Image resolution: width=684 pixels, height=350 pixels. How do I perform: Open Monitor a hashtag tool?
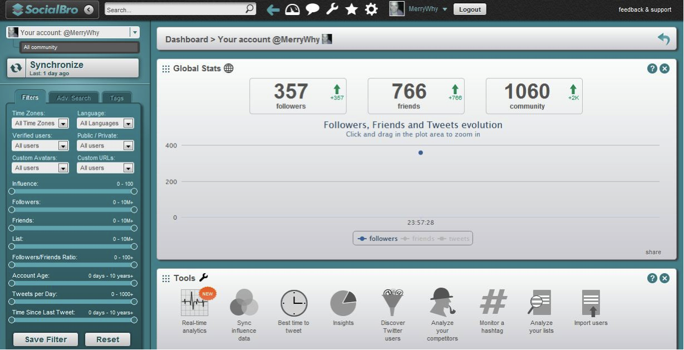[492, 312]
